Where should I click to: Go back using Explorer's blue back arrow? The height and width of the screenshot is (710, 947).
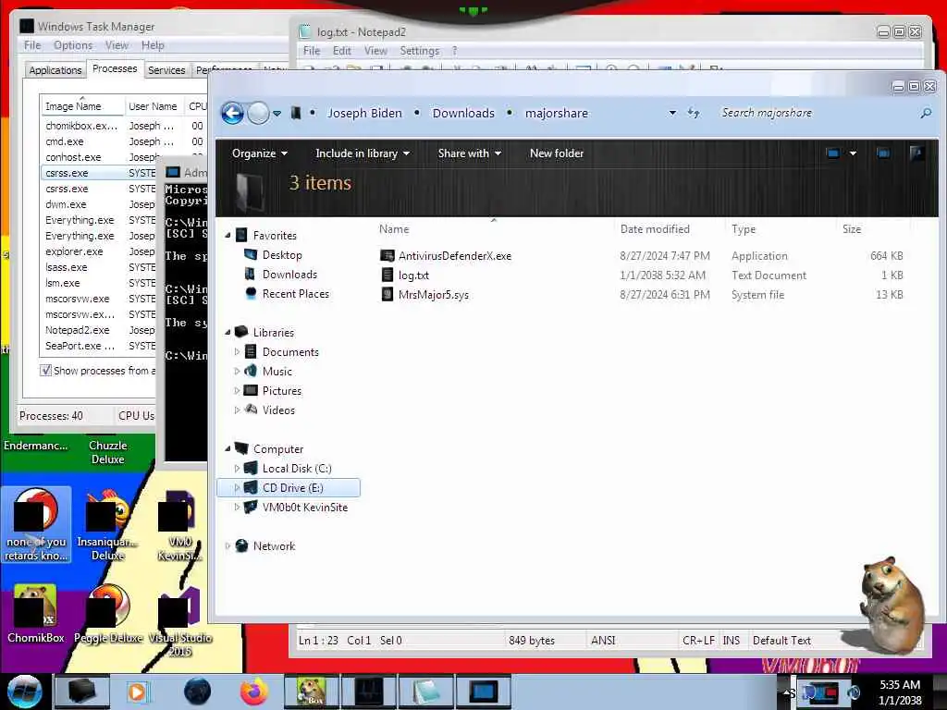tap(232, 113)
